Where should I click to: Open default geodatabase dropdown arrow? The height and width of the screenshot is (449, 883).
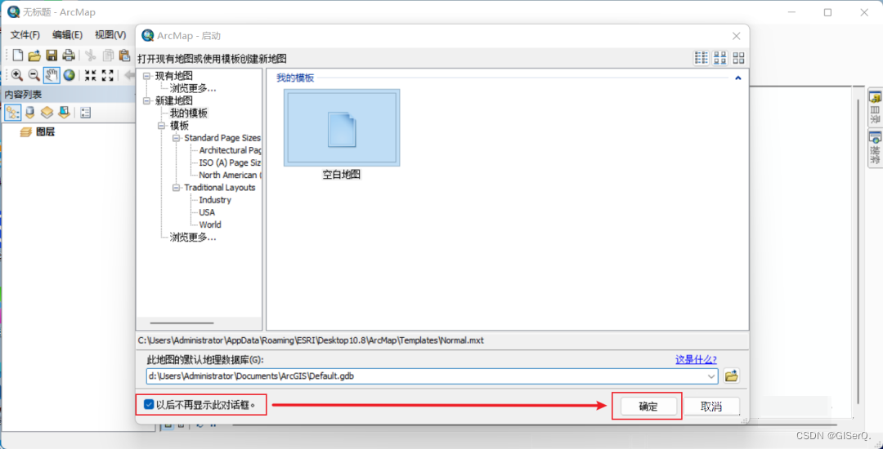712,376
